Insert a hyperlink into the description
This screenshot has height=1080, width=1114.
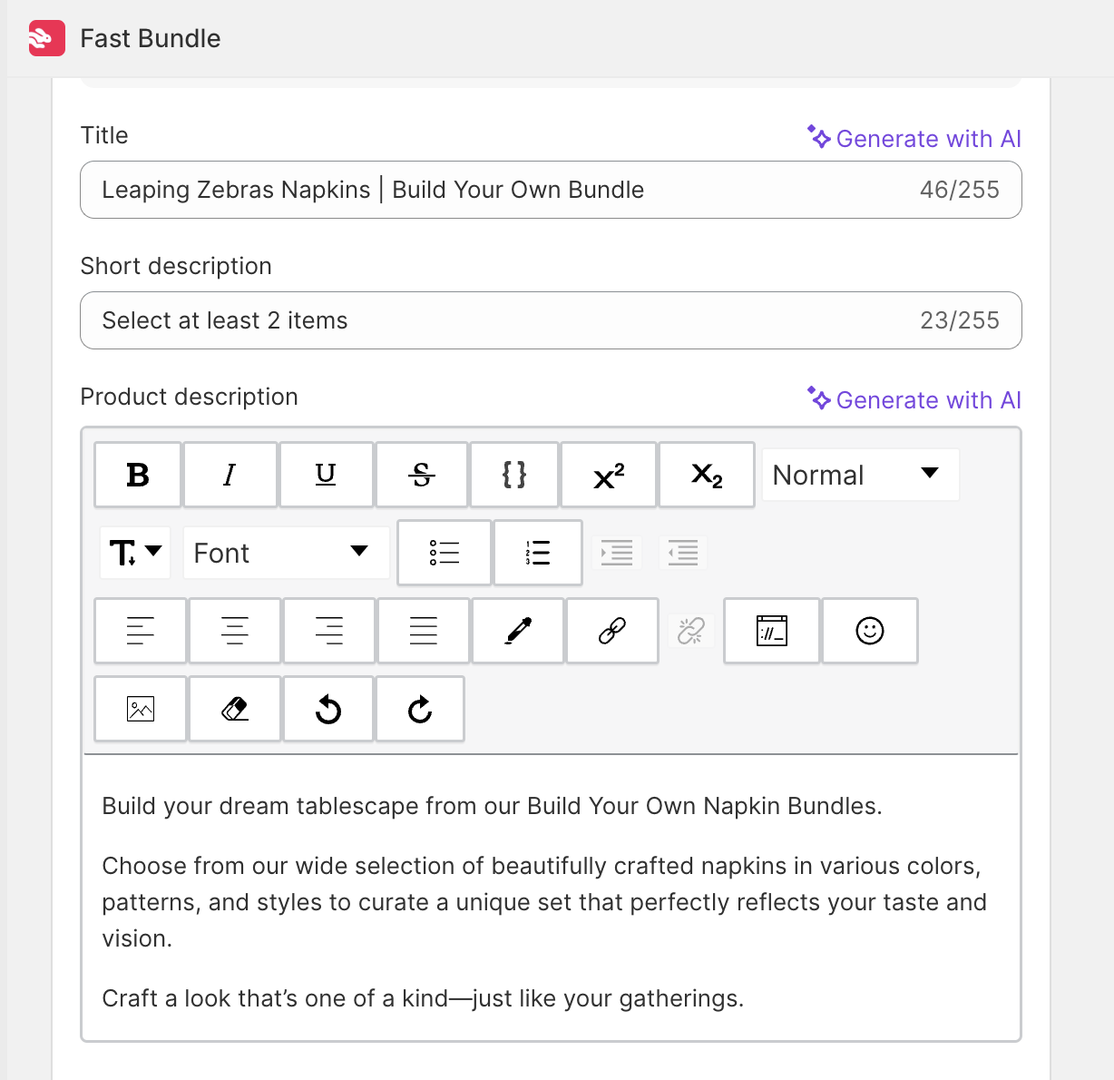pos(612,631)
